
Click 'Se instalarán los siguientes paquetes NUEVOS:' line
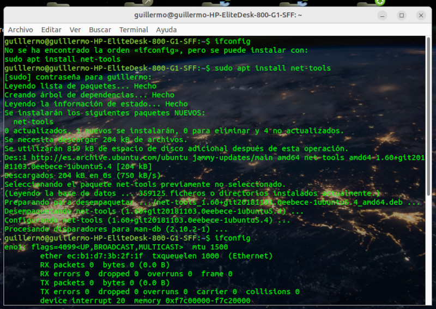pyautogui.click(x=105, y=113)
